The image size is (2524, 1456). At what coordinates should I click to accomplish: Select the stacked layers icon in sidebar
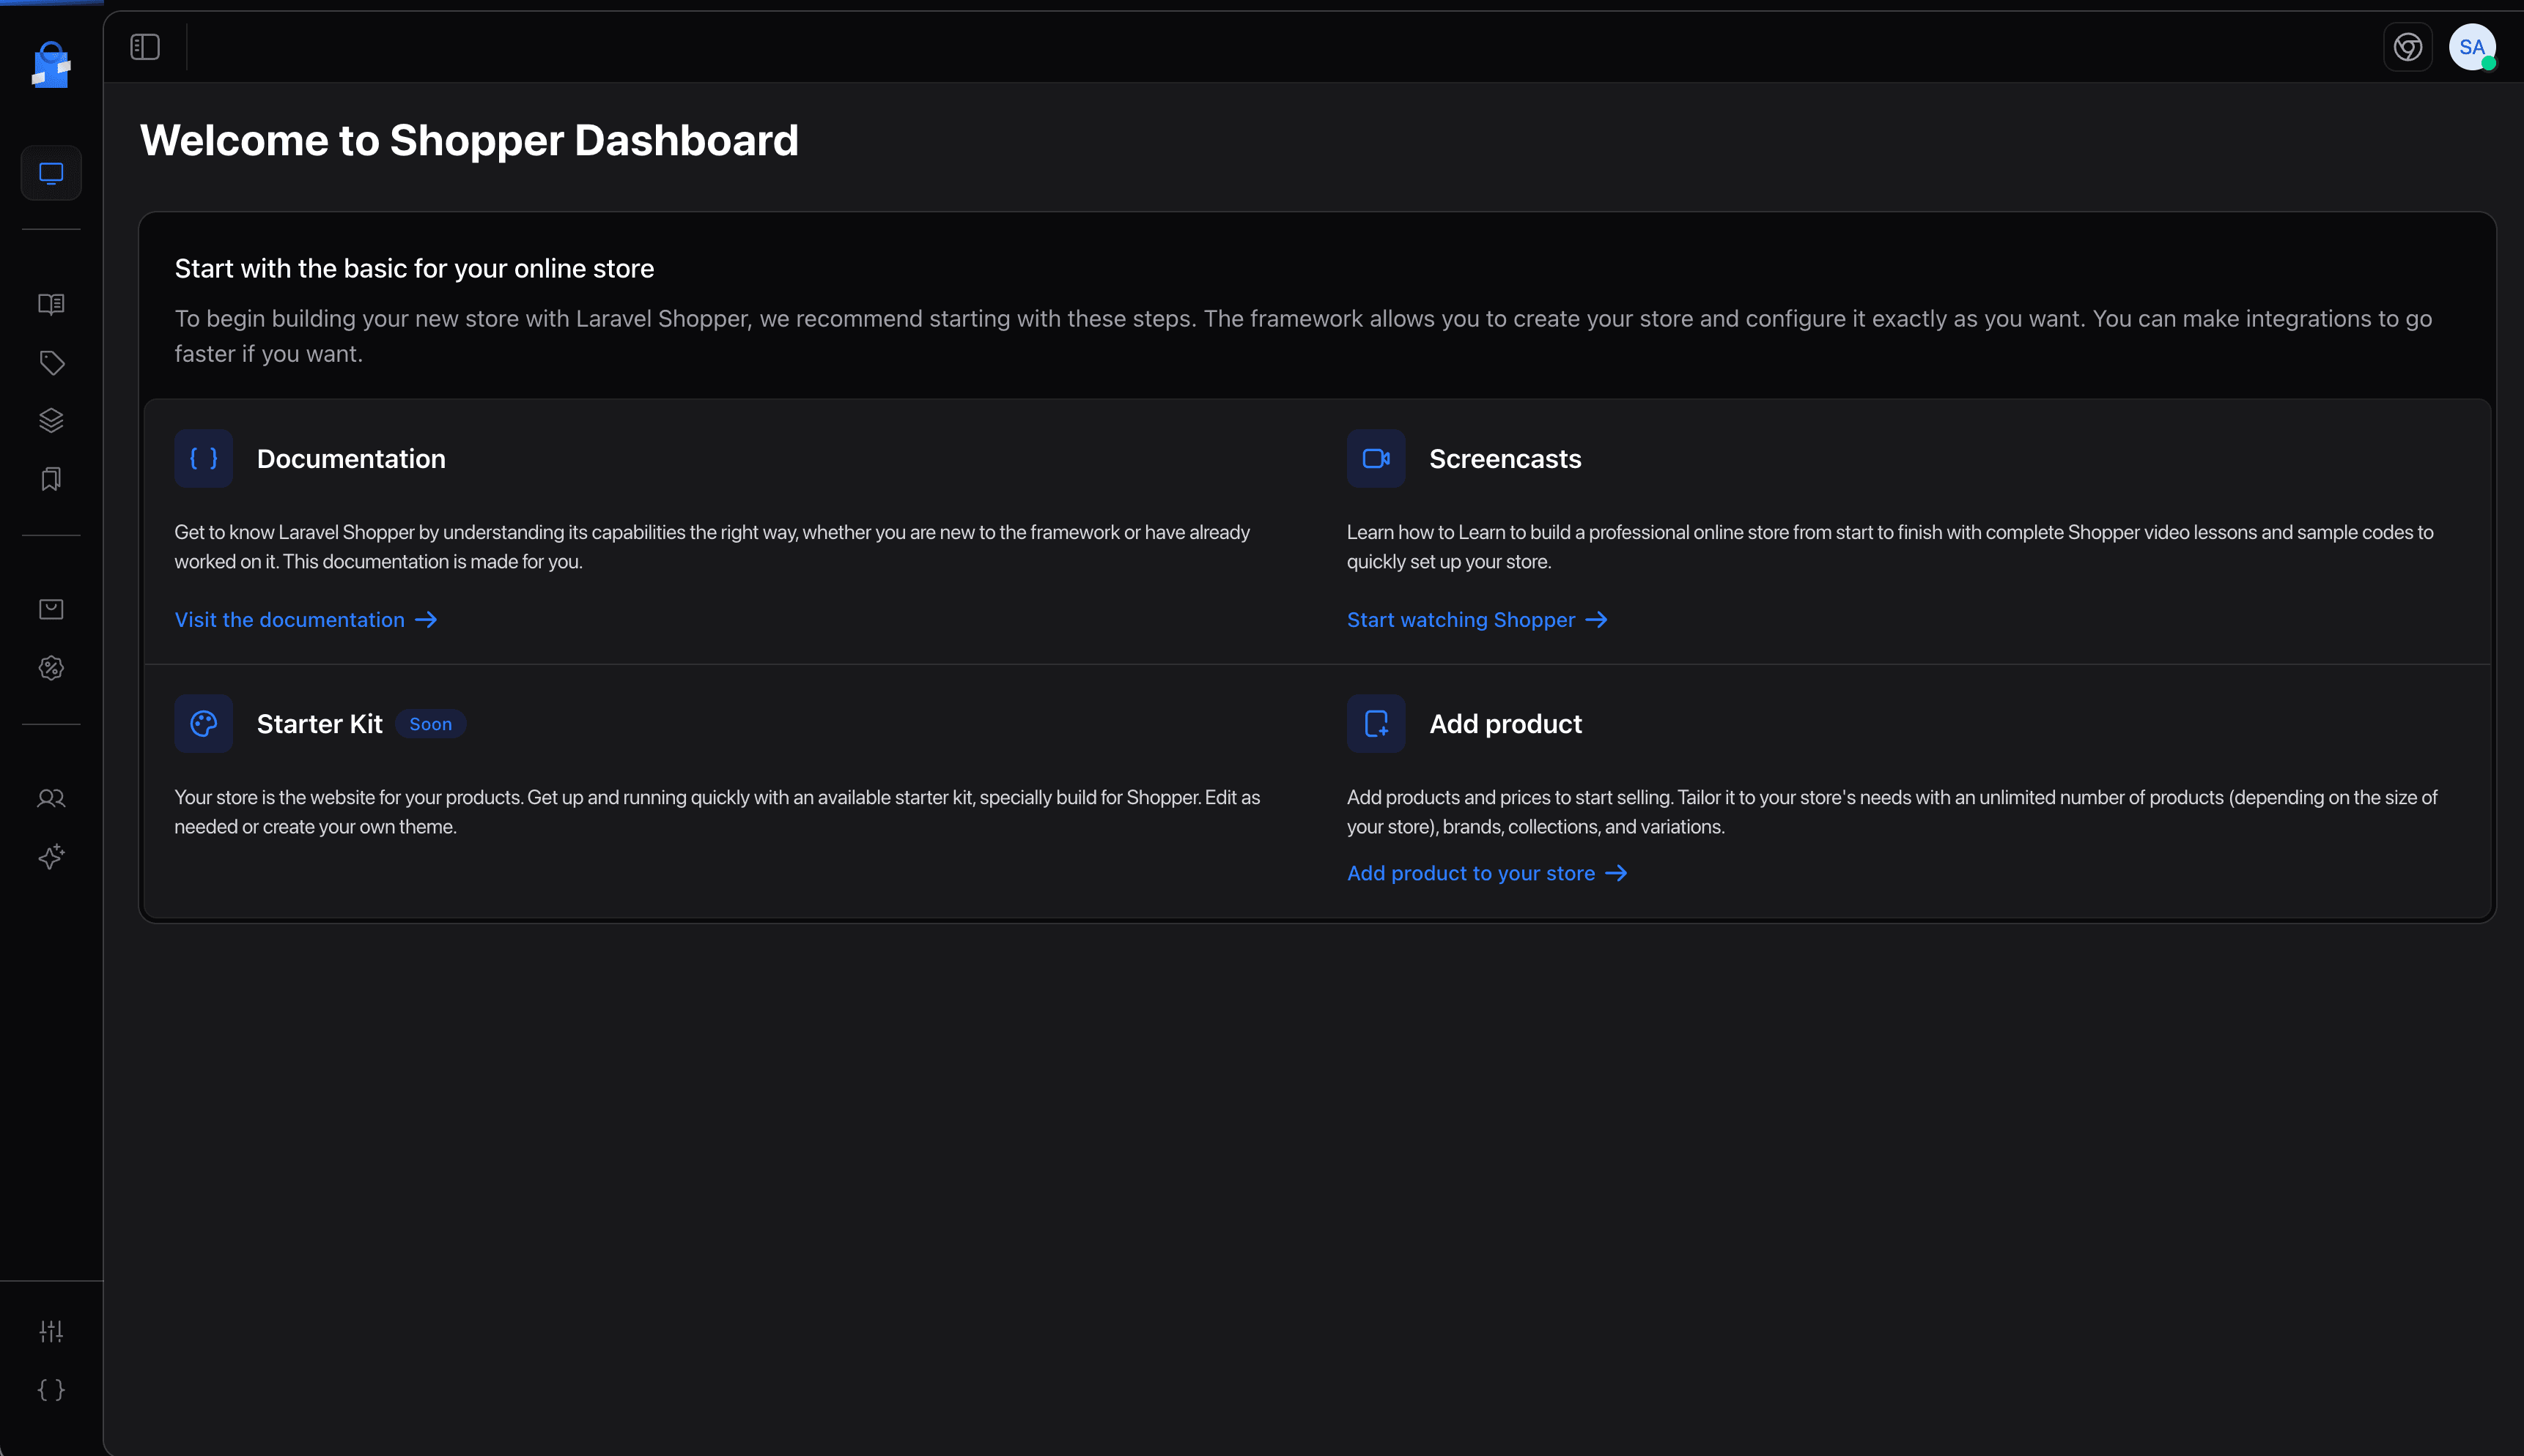tap(50, 420)
